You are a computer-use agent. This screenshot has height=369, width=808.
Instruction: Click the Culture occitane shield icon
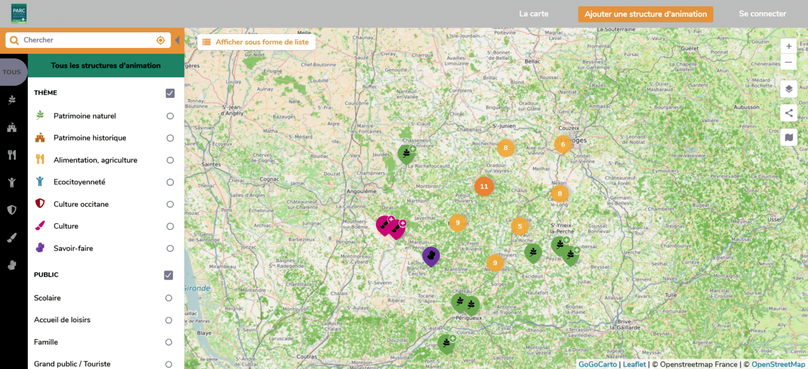pyautogui.click(x=40, y=204)
